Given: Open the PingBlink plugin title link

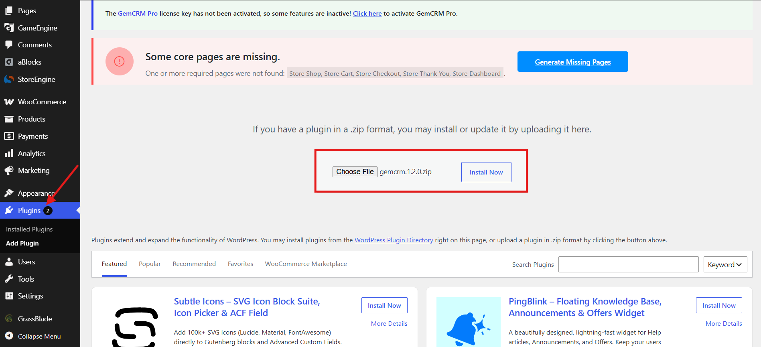Looking at the screenshot, I should pyautogui.click(x=585, y=307).
